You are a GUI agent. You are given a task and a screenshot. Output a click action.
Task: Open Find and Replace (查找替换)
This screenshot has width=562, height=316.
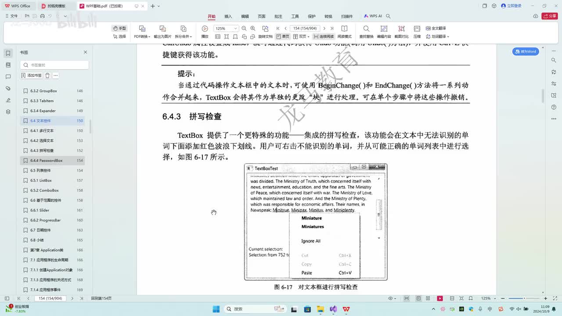tap(366, 32)
